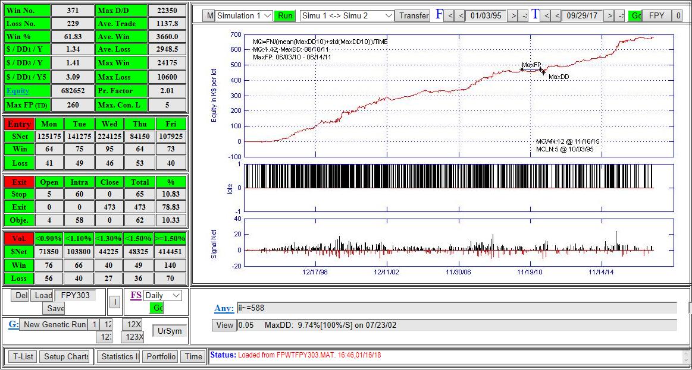Click the Time button
The height and width of the screenshot is (370, 692).
coord(193,357)
